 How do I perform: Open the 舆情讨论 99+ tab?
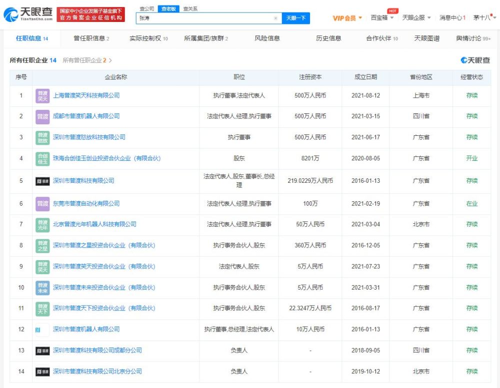473,38
